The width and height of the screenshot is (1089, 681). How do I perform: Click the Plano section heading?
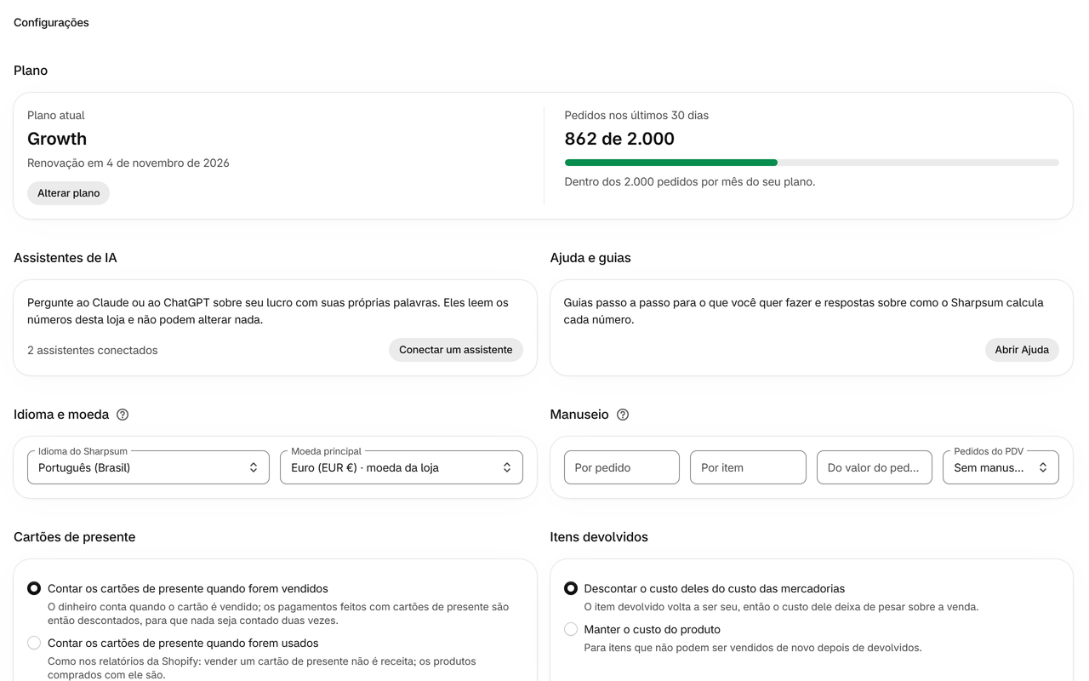[31, 71]
